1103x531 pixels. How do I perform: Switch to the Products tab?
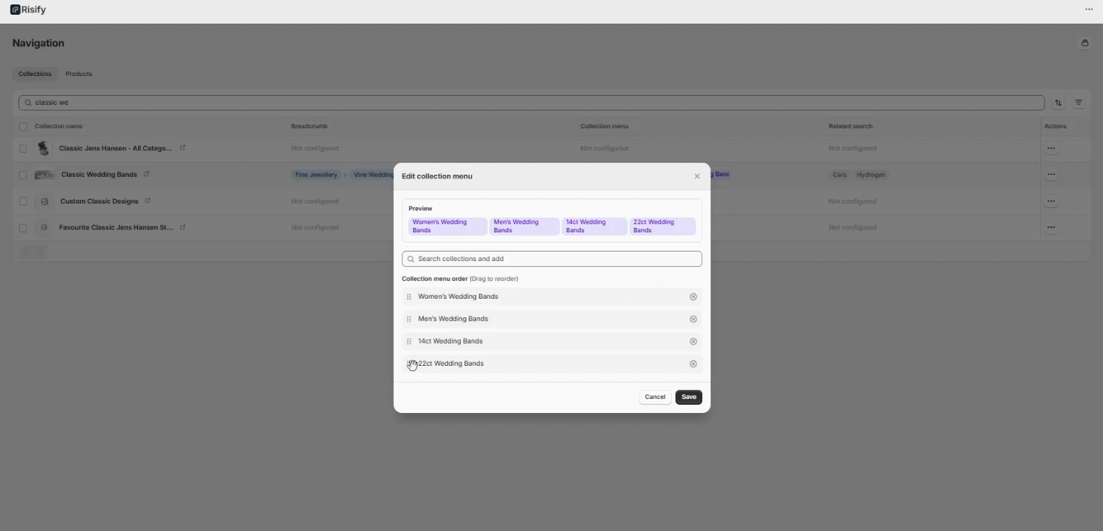point(78,74)
